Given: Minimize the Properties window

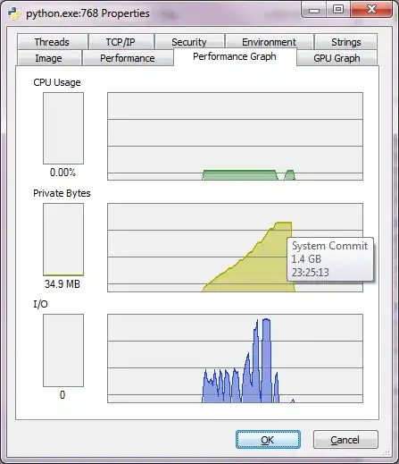Looking at the screenshot, I should [x=314, y=10].
